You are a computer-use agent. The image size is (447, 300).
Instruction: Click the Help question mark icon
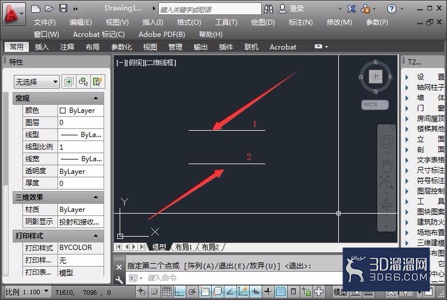pos(392,9)
